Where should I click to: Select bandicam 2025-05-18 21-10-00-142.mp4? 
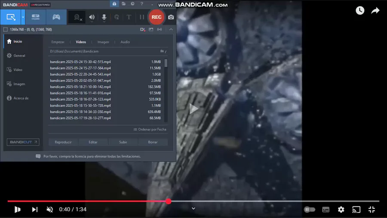tap(106, 87)
